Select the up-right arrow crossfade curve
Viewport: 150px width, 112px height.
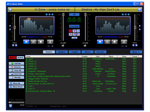pos(74,34)
